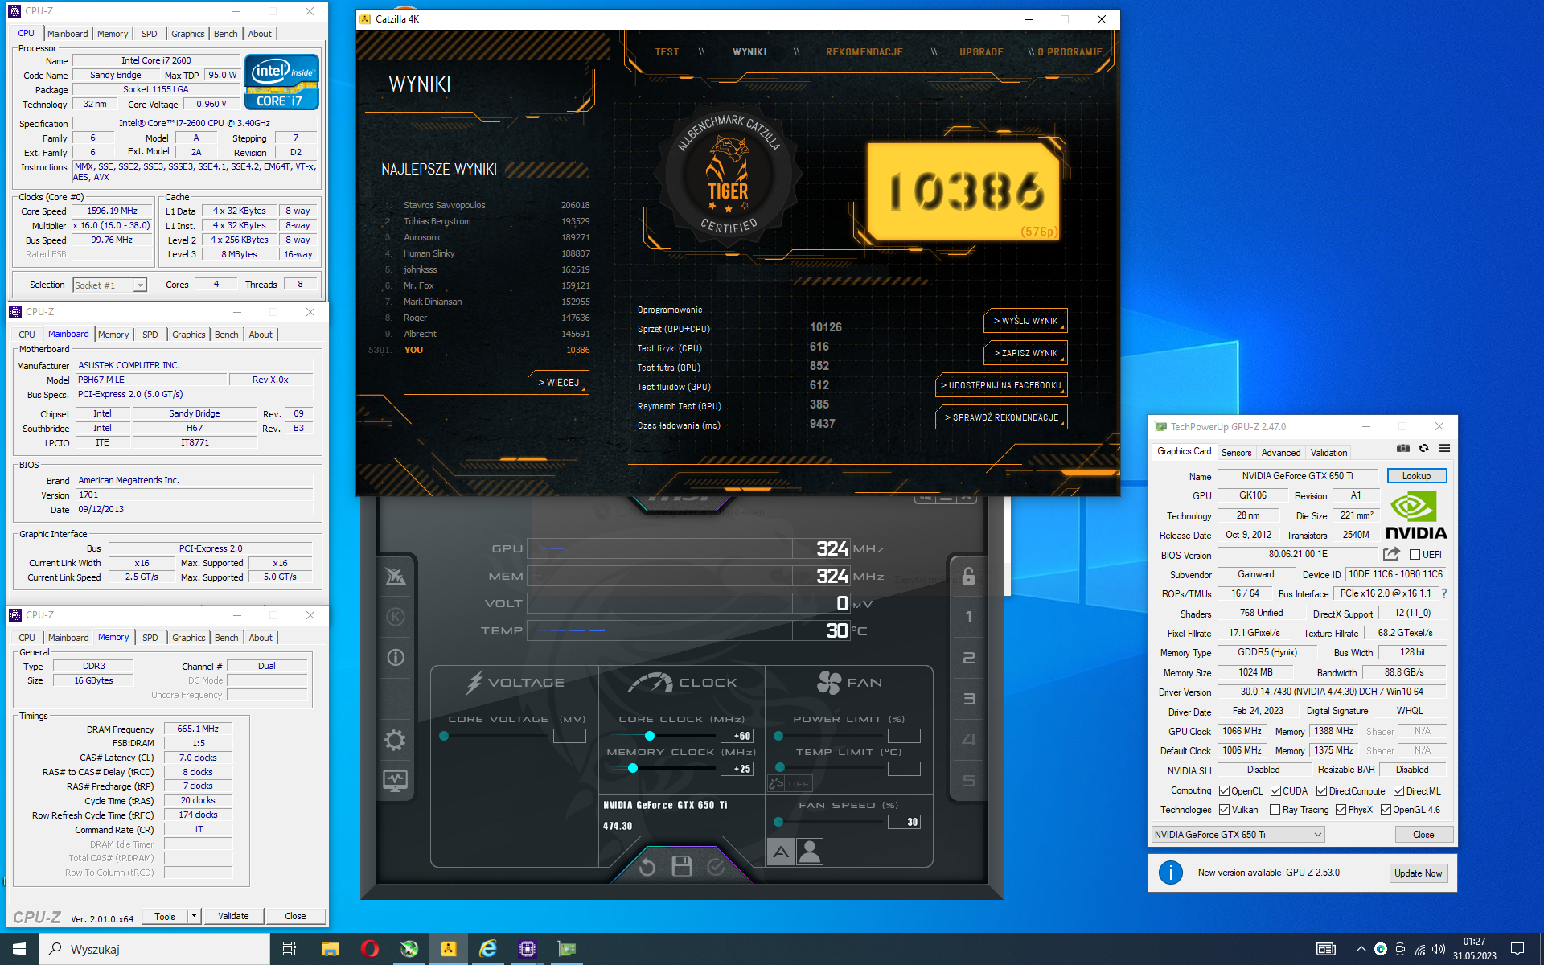This screenshot has height=965, width=1544.
Task: Toggle UEFI checkbox in GPU-Z
Action: coord(1415,555)
